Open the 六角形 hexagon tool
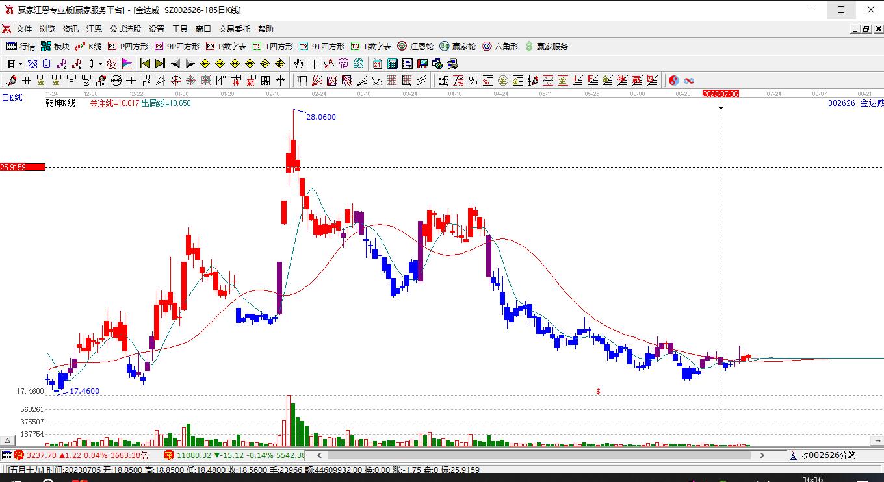 [500, 46]
